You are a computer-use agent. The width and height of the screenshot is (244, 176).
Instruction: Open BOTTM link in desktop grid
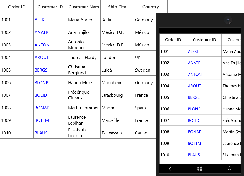pyautogui.click(x=42, y=120)
